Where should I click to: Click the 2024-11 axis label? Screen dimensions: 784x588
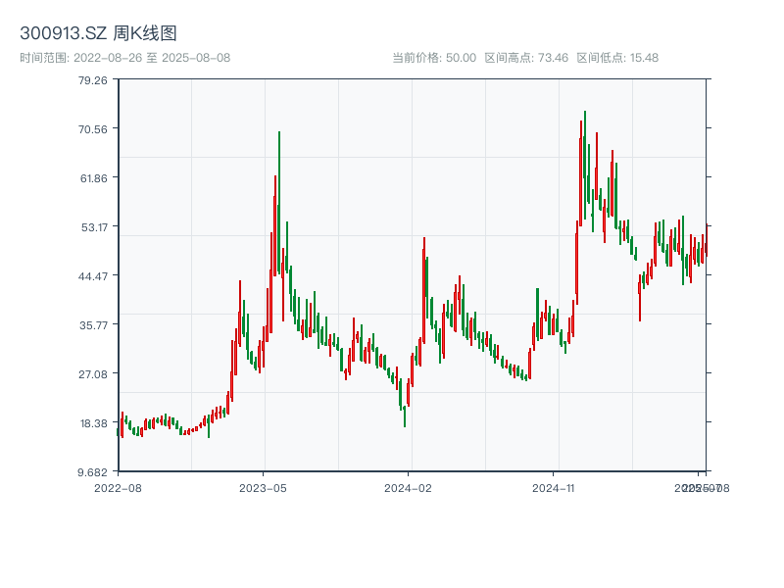point(554,487)
